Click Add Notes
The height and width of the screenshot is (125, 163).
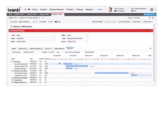tap(136, 22)
